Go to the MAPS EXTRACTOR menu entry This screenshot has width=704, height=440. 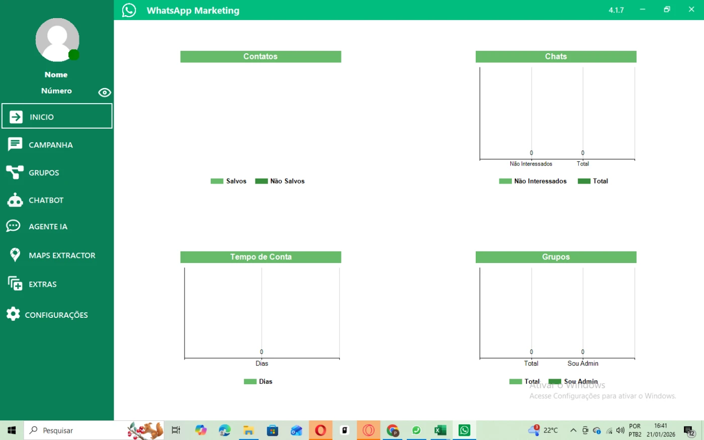(62, 255)
